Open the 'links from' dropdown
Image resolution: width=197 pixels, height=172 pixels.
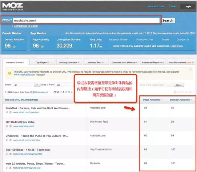pos(65,85)
